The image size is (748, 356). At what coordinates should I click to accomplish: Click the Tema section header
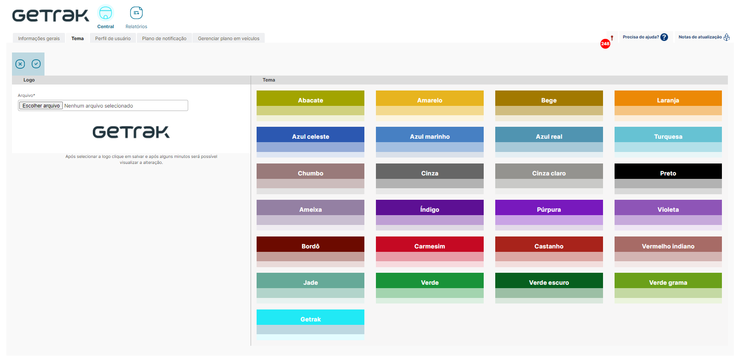pos(489,80)
